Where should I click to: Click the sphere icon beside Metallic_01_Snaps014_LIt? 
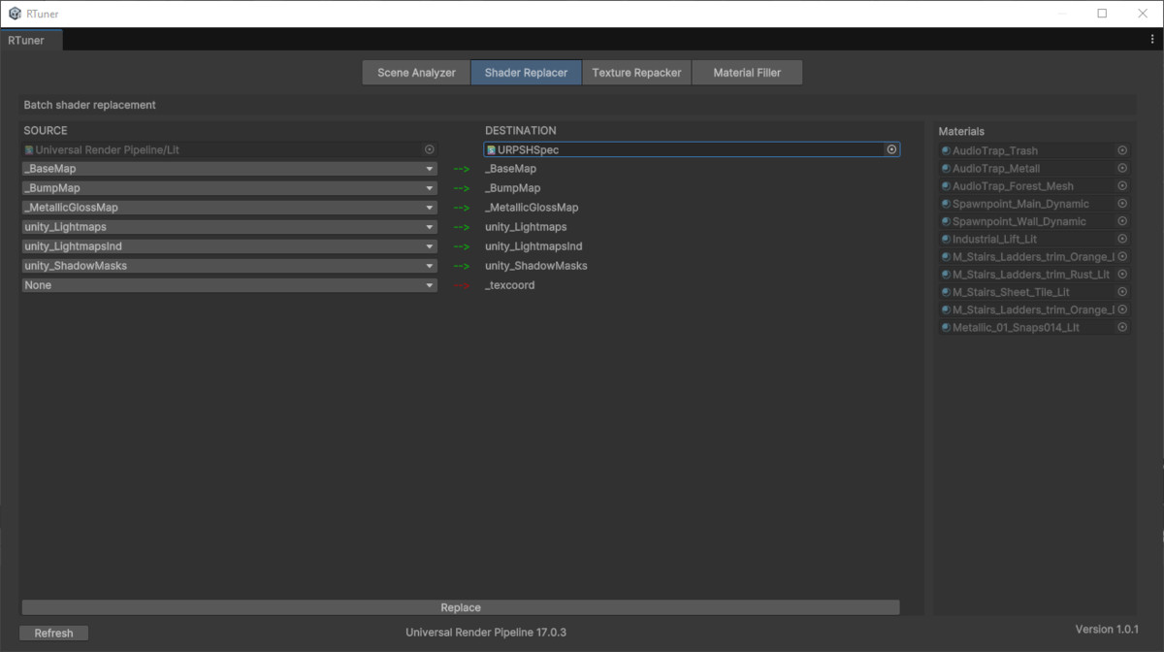[946, 327]
